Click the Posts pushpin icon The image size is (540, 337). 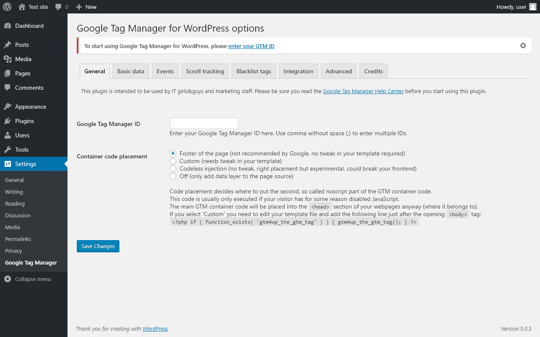point(8,45)
